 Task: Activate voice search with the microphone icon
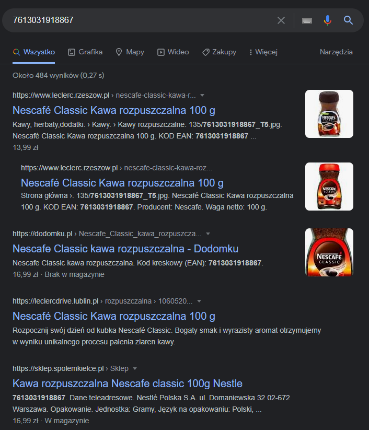pos(328,20)
